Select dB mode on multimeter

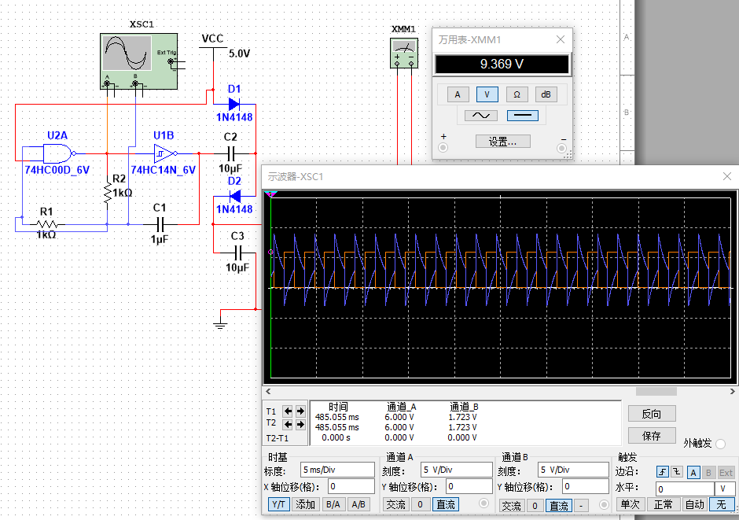click(546, 94)
